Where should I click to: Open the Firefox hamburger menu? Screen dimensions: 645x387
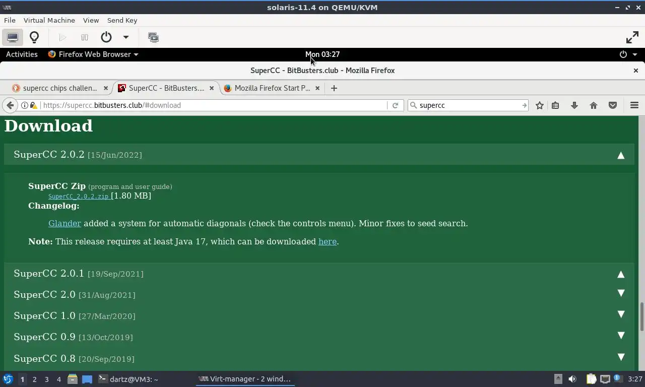tap(634, 105)
